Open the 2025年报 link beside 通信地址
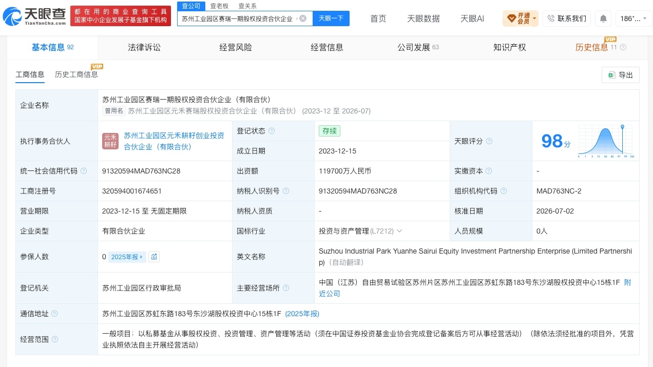 click(x=302, y=314)
